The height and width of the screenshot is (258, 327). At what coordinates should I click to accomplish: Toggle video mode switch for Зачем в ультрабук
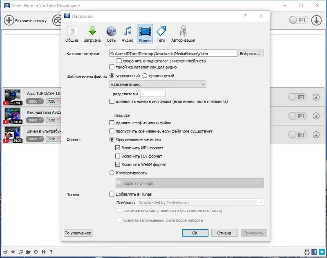(298, 135)
